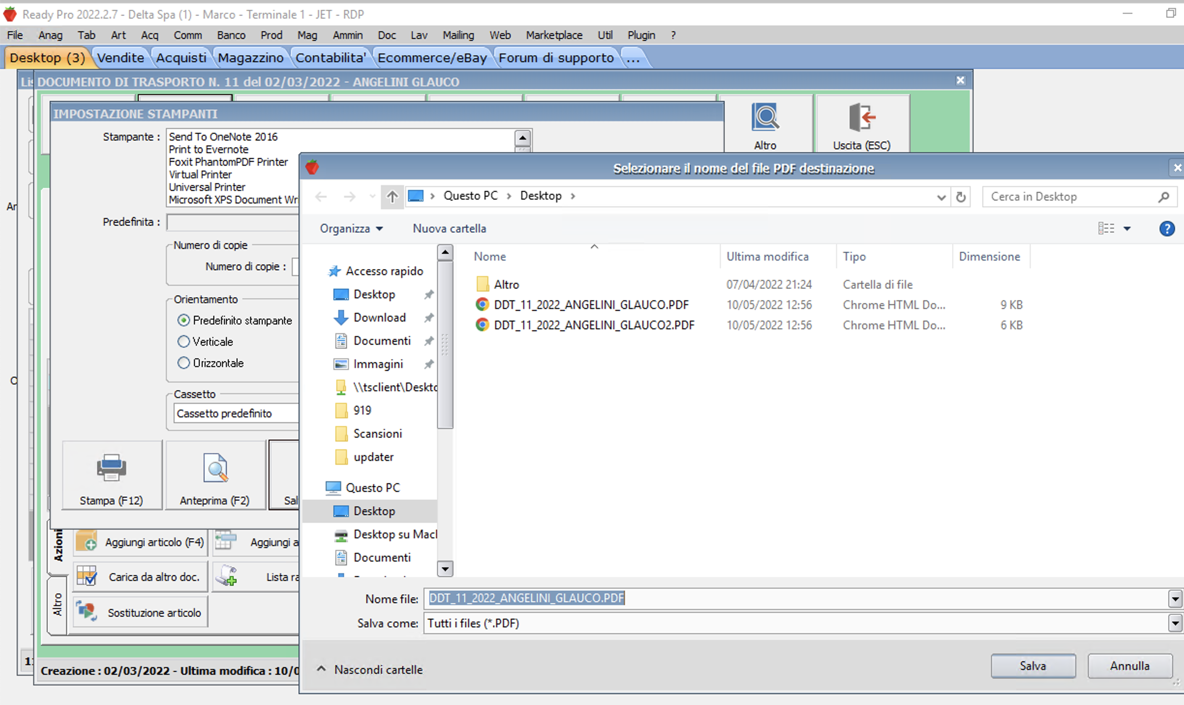Open the Anag menu
1184x705 pixels.
point(50,35)
